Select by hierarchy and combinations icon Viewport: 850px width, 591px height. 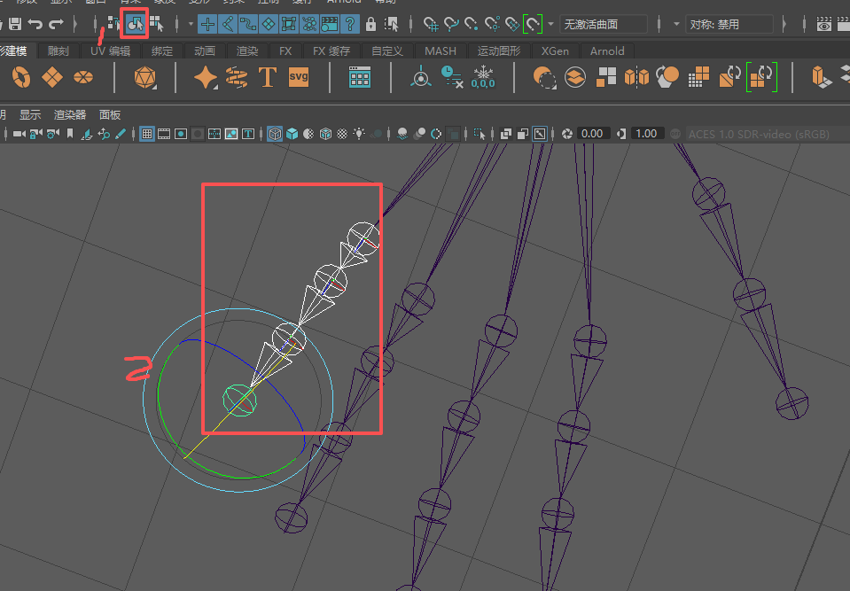[113, 24]
